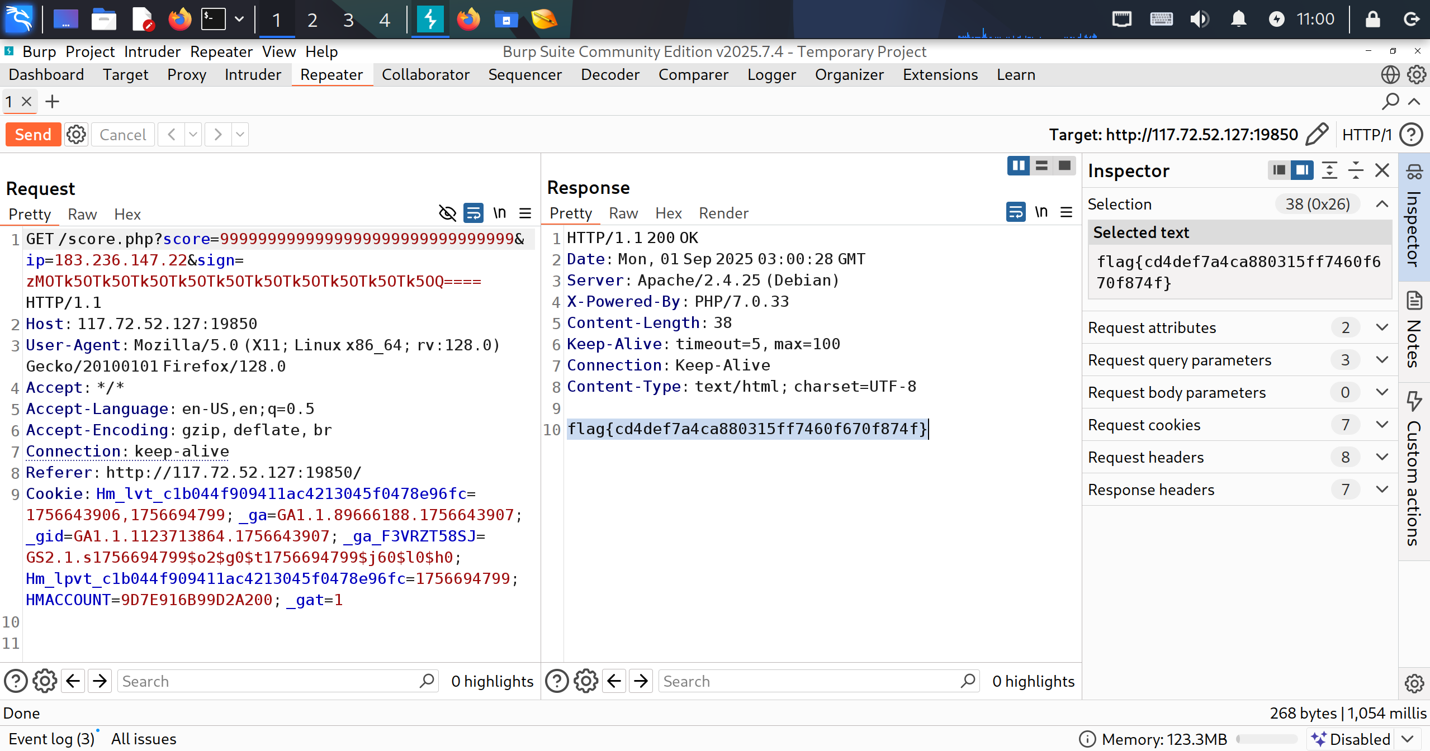Toggle request line wrap icon
1430x751 pixels.
click(x=473, y=213)
